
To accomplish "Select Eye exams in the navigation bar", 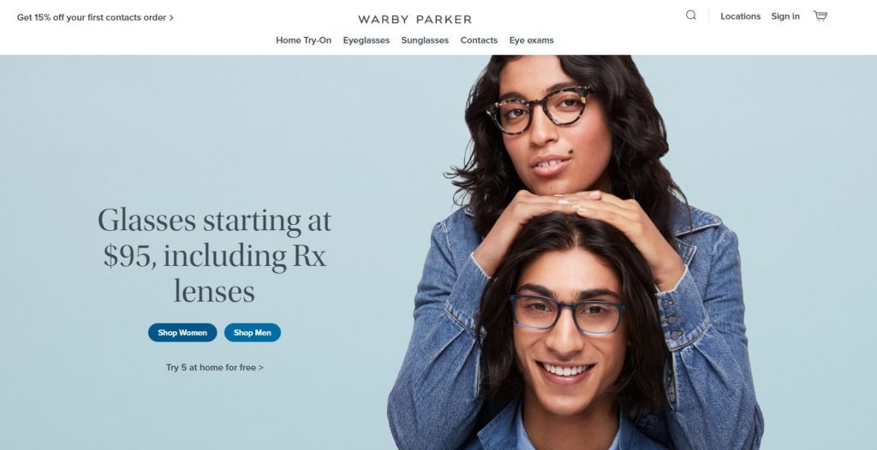I will pyautogui.click(x=531, y=40).
